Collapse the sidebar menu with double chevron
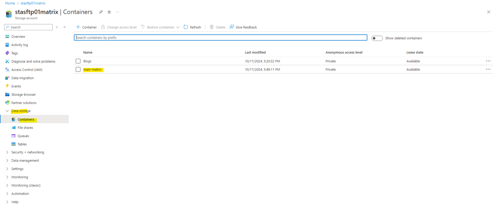The width and height of the screenshot is (496, 223). pos(65,27)
